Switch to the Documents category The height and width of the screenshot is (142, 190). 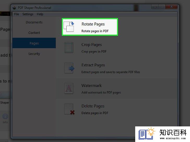pos(34,22)
